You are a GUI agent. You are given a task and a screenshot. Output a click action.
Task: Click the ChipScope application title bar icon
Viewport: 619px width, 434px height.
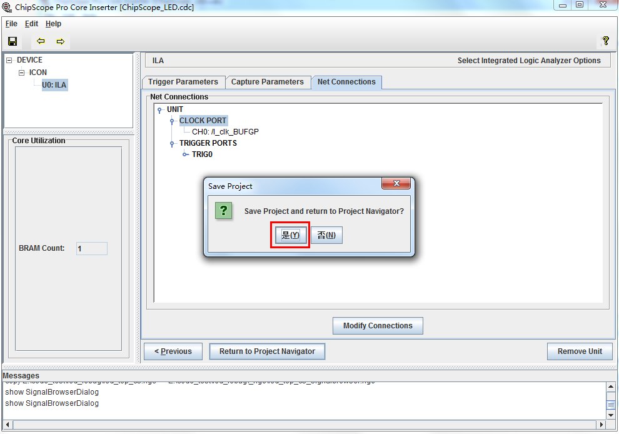(7, 7)
